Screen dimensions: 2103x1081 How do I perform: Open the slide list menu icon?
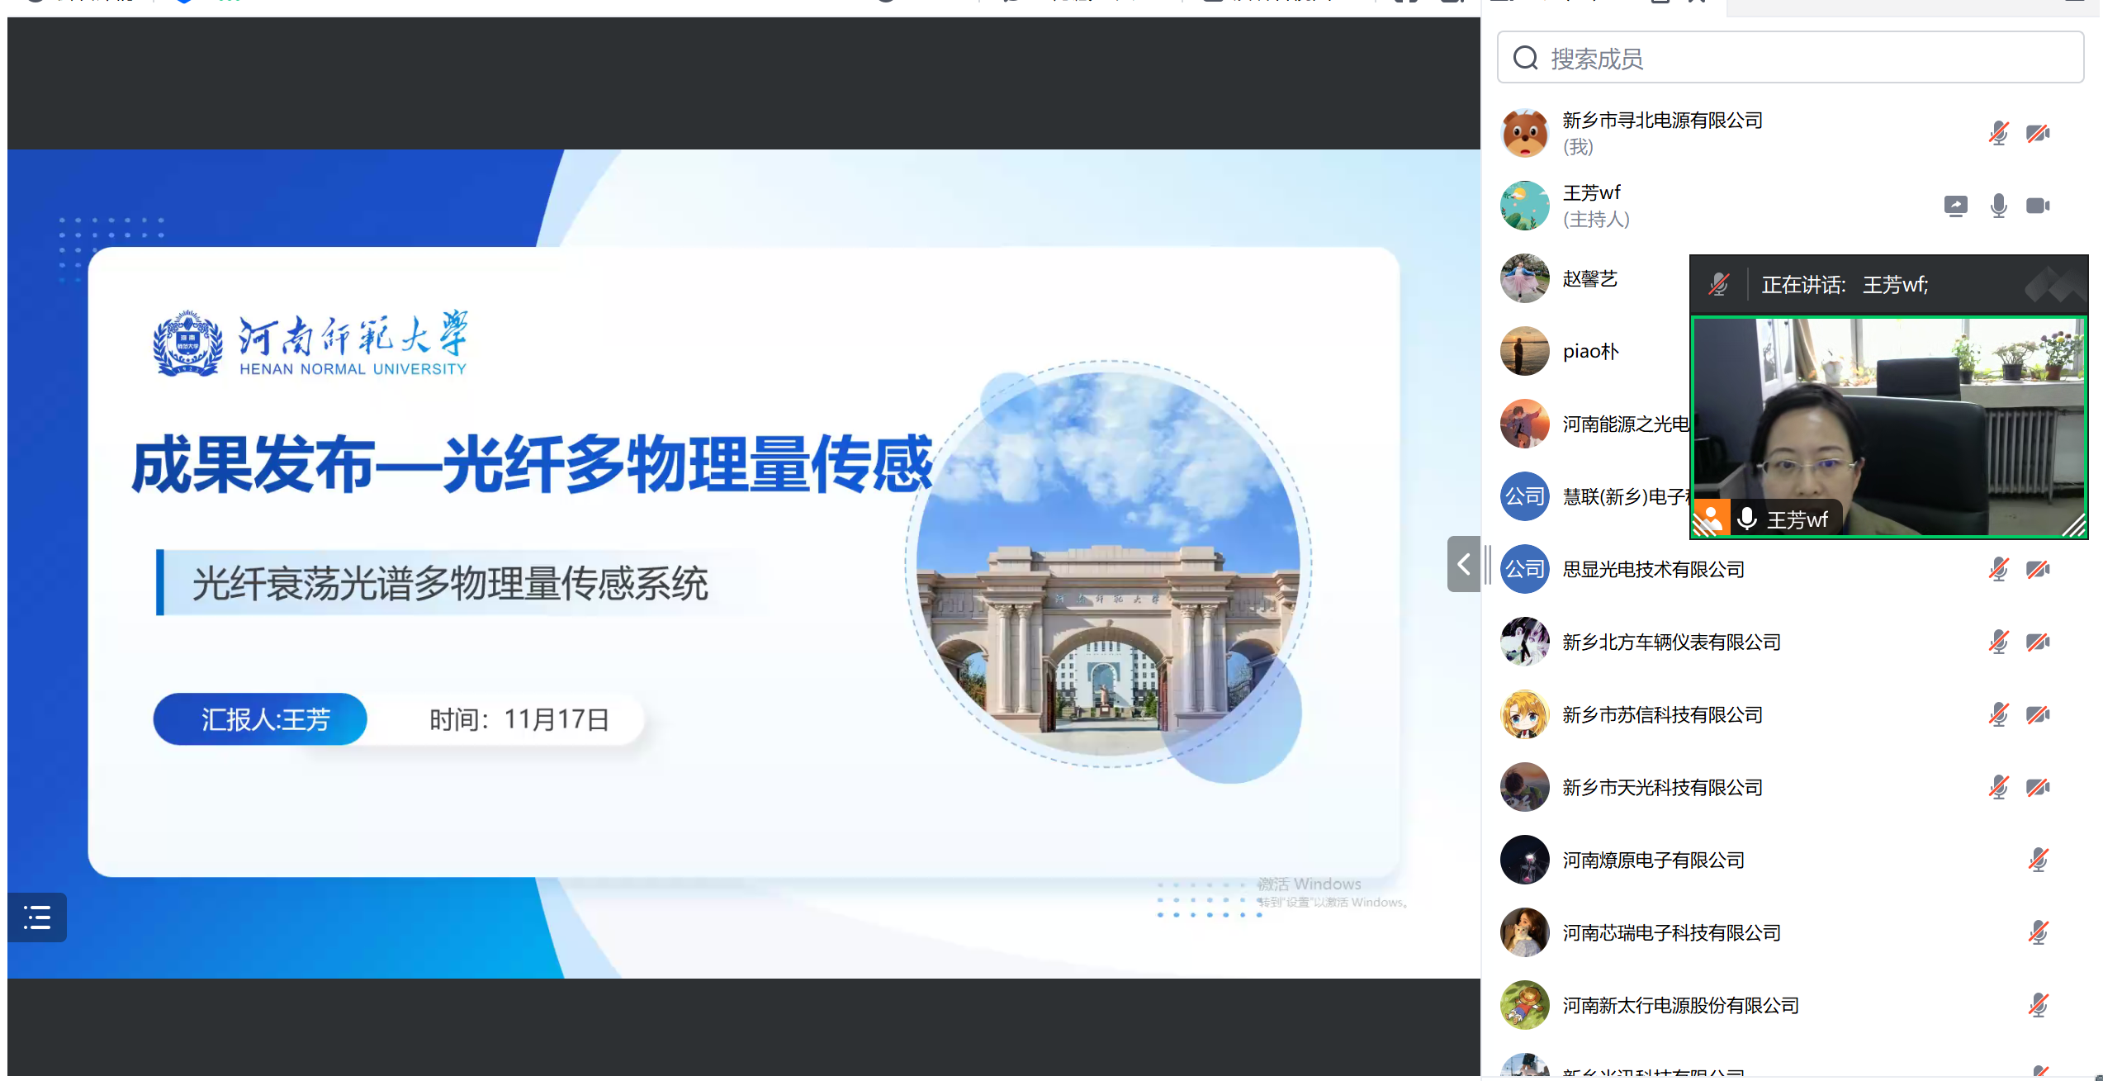(x=37, y=917)
